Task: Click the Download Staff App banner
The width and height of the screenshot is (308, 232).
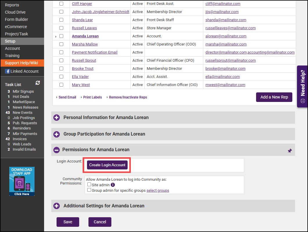Action: pyautogui.click(x=22, y=181)
